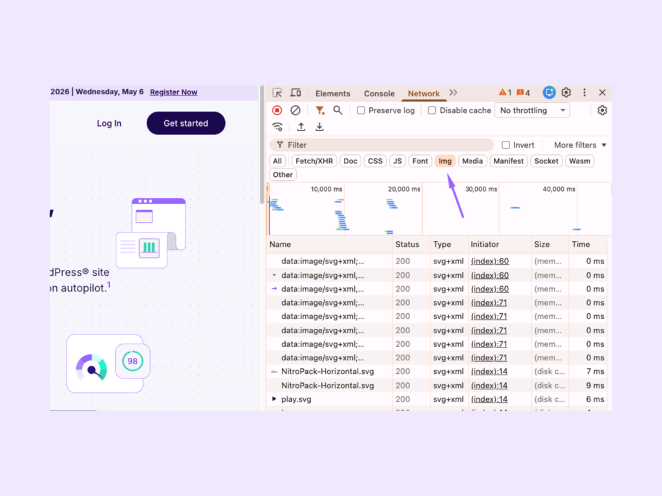
Task: Select NitroPack-Horizontal.svg row with 9 ms
Action: tap(437, 386)
